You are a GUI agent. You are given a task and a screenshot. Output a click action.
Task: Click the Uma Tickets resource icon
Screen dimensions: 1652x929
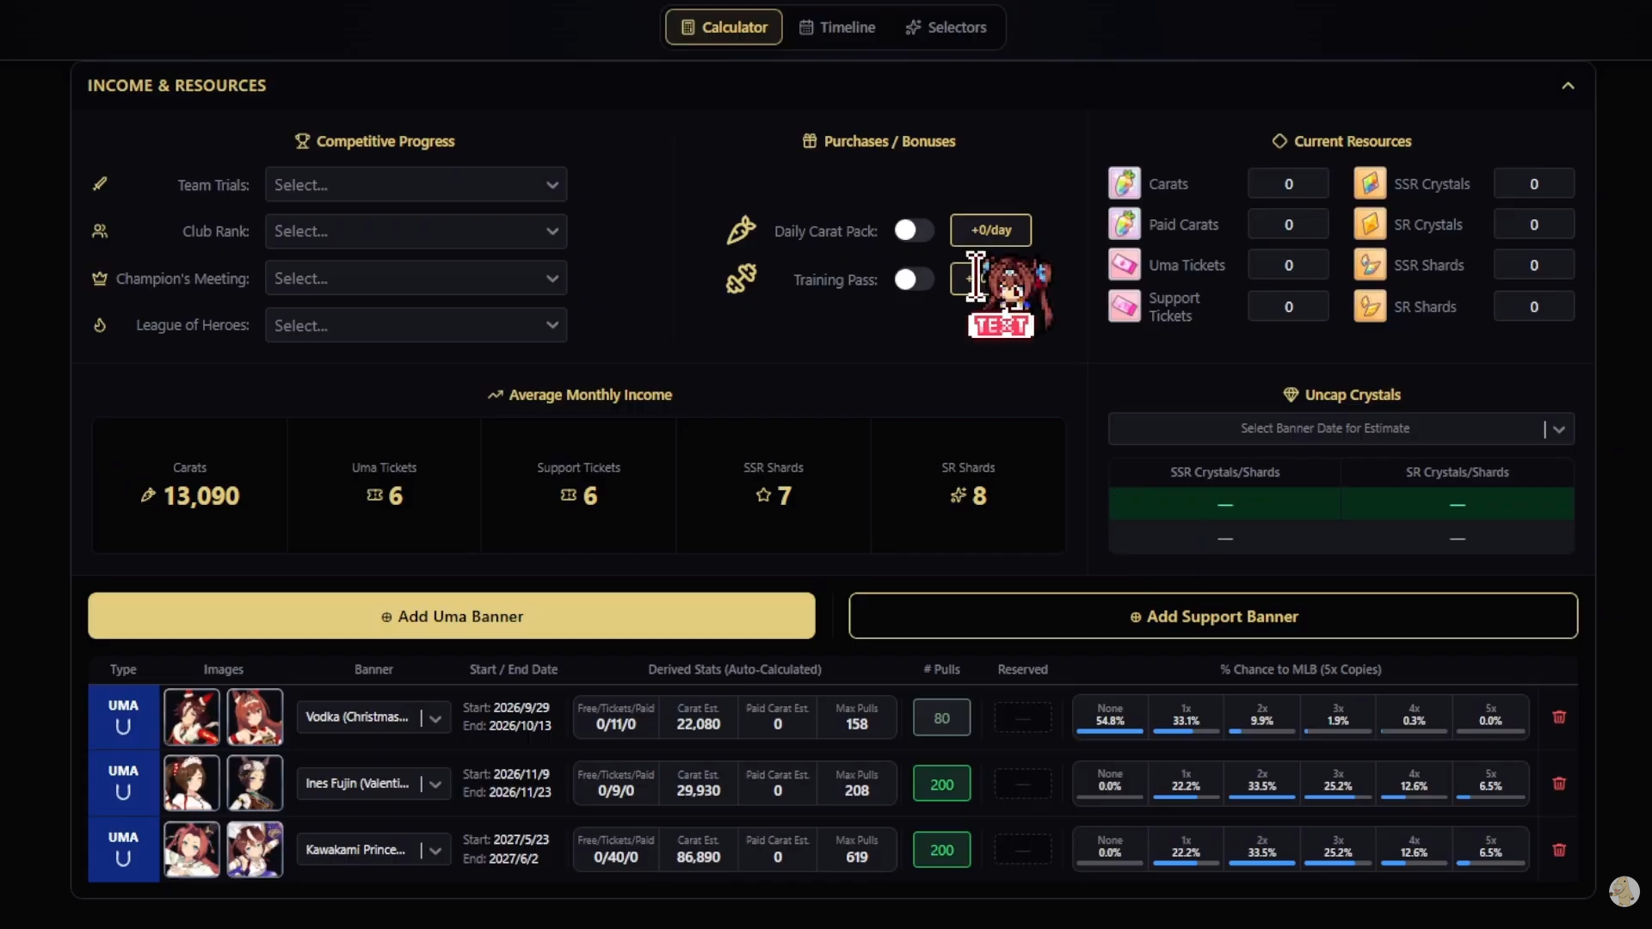coord(1125,265)
